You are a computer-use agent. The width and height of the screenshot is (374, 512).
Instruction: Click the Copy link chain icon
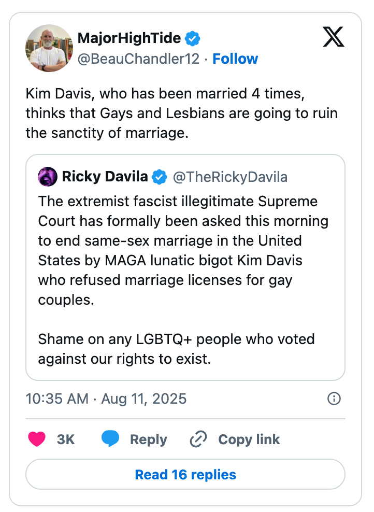pos(197,439)
